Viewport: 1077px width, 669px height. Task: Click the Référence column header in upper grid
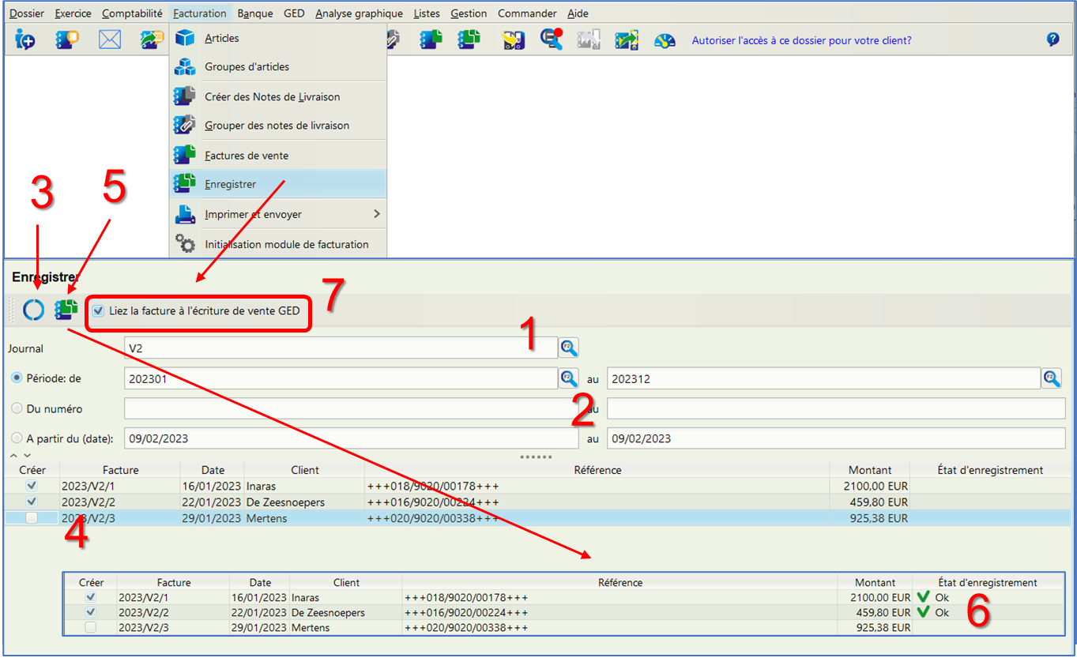pyautogui.click(x=597, y=470)
